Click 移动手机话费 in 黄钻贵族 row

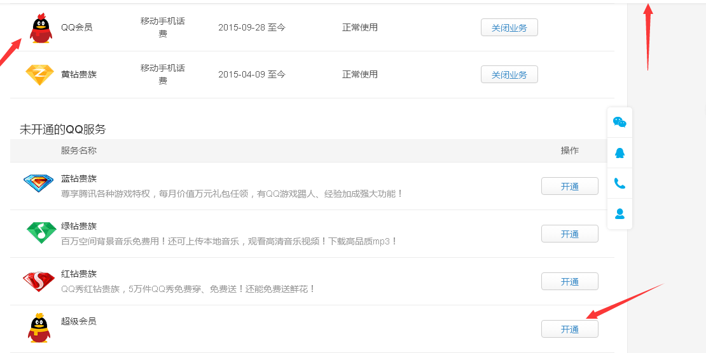163,74
